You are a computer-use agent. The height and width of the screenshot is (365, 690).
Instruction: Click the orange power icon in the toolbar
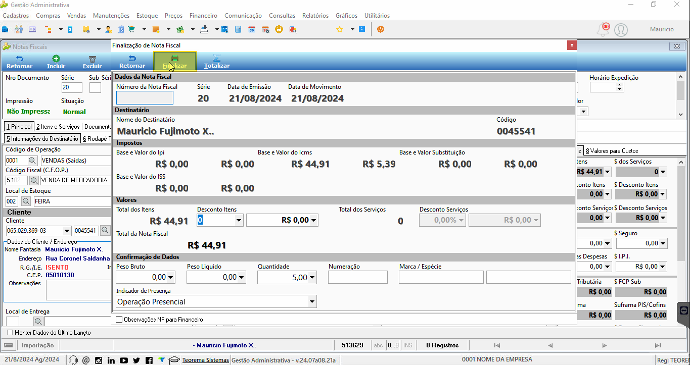point(380,29)
